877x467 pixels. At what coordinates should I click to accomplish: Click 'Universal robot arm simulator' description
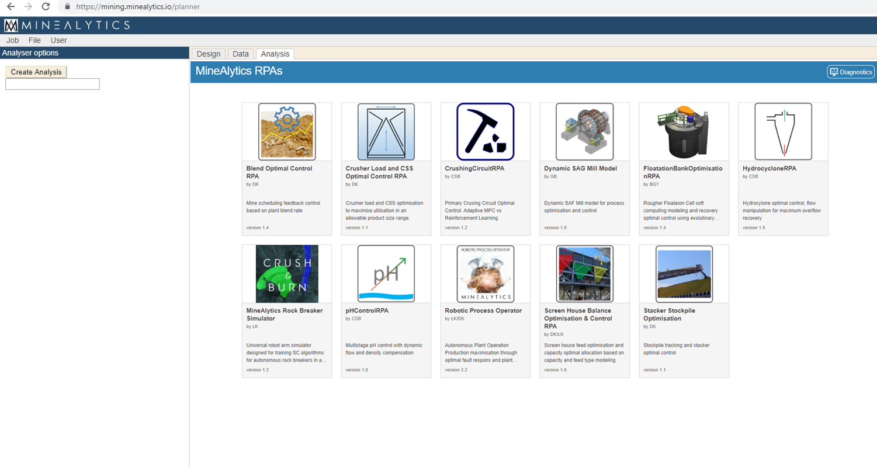[286, 352]
